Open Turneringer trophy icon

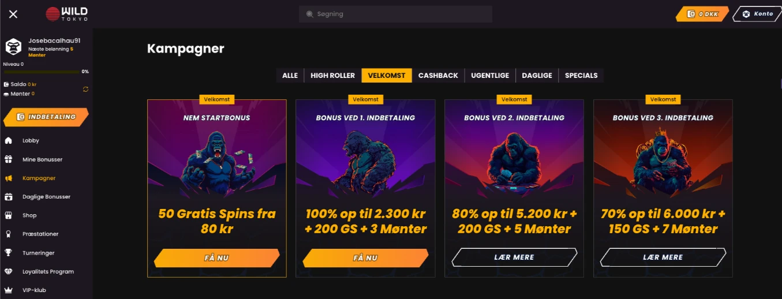pyautogui.click(x=9, y=253)
